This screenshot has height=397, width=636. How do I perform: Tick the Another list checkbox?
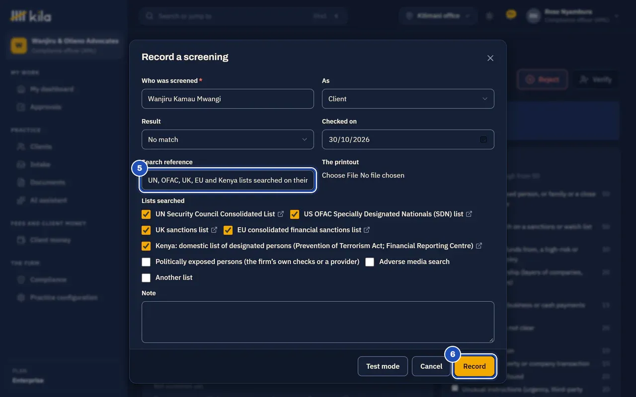146,278
